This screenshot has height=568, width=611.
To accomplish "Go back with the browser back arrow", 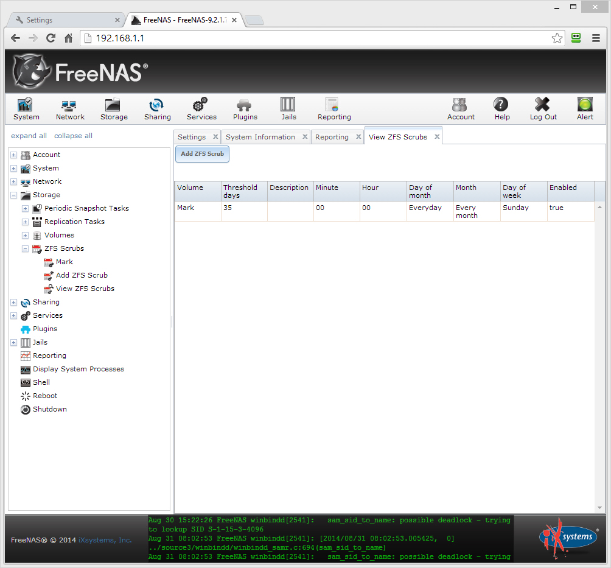I will (x=16, y=38).
